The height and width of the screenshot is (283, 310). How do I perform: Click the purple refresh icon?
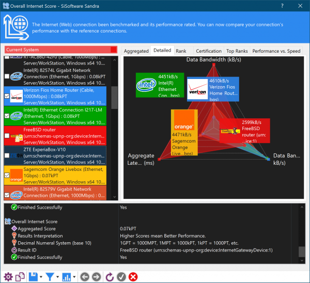point(110,277)
